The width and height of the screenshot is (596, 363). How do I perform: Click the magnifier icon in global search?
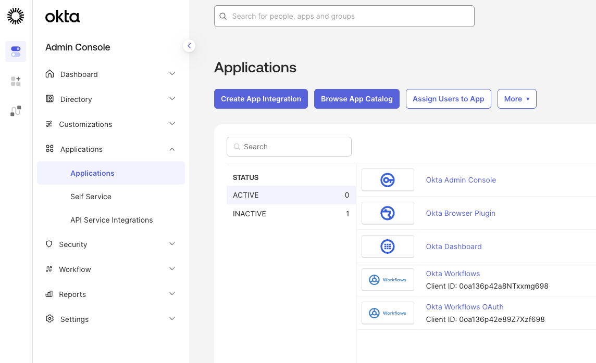(x=223, y=16)
